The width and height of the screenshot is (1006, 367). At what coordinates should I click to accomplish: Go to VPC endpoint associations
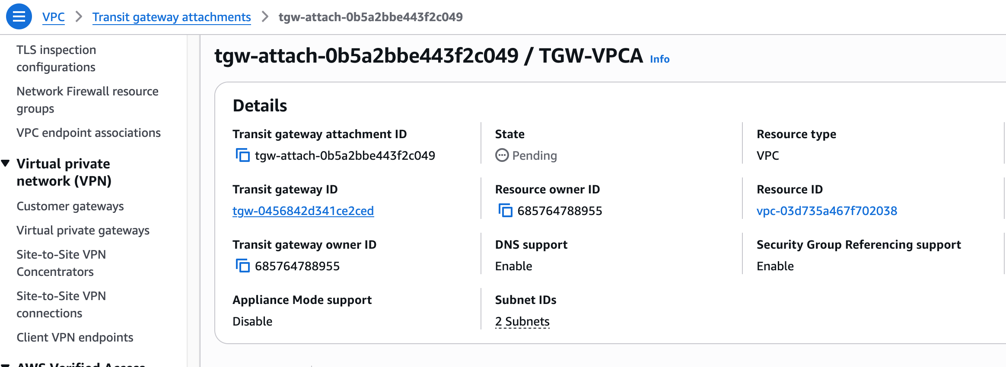tap(89, 133)
